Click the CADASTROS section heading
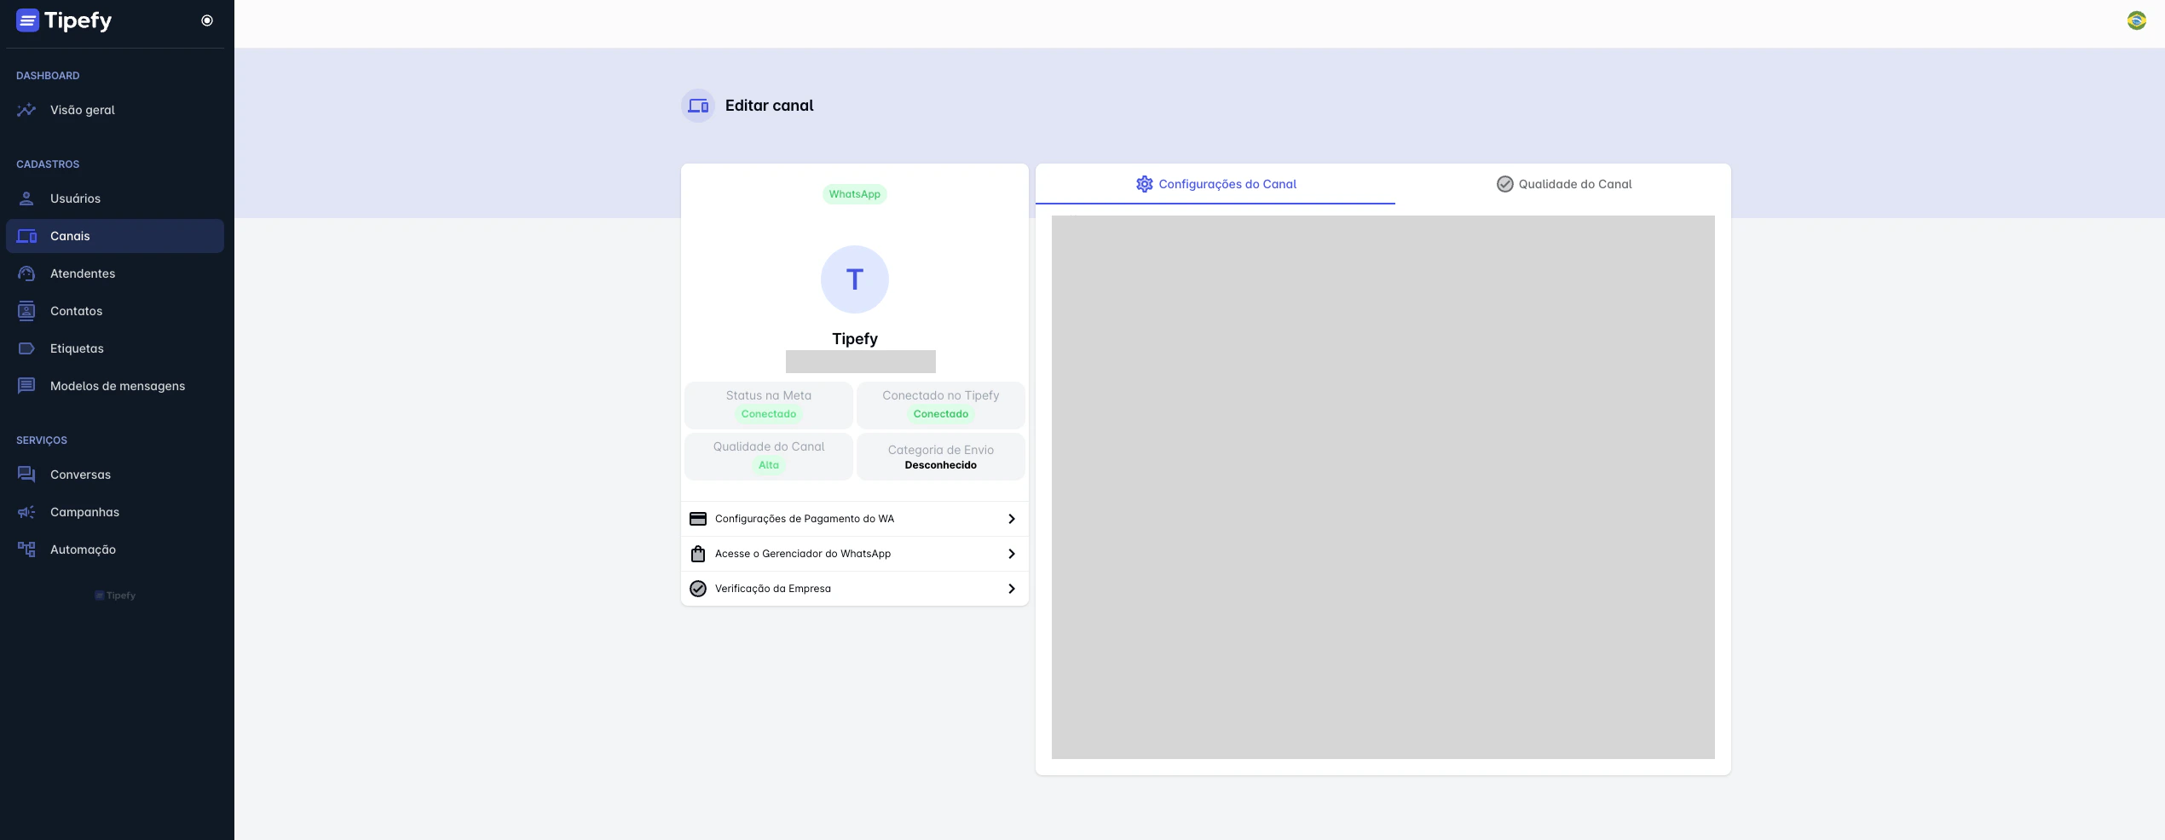The height and width of the screenshot is (840, 2165). point(48,164)
